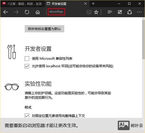Open reading view book icon
Image resolution: width=145 pixels, height=133 pixels.
pos(89,12)
